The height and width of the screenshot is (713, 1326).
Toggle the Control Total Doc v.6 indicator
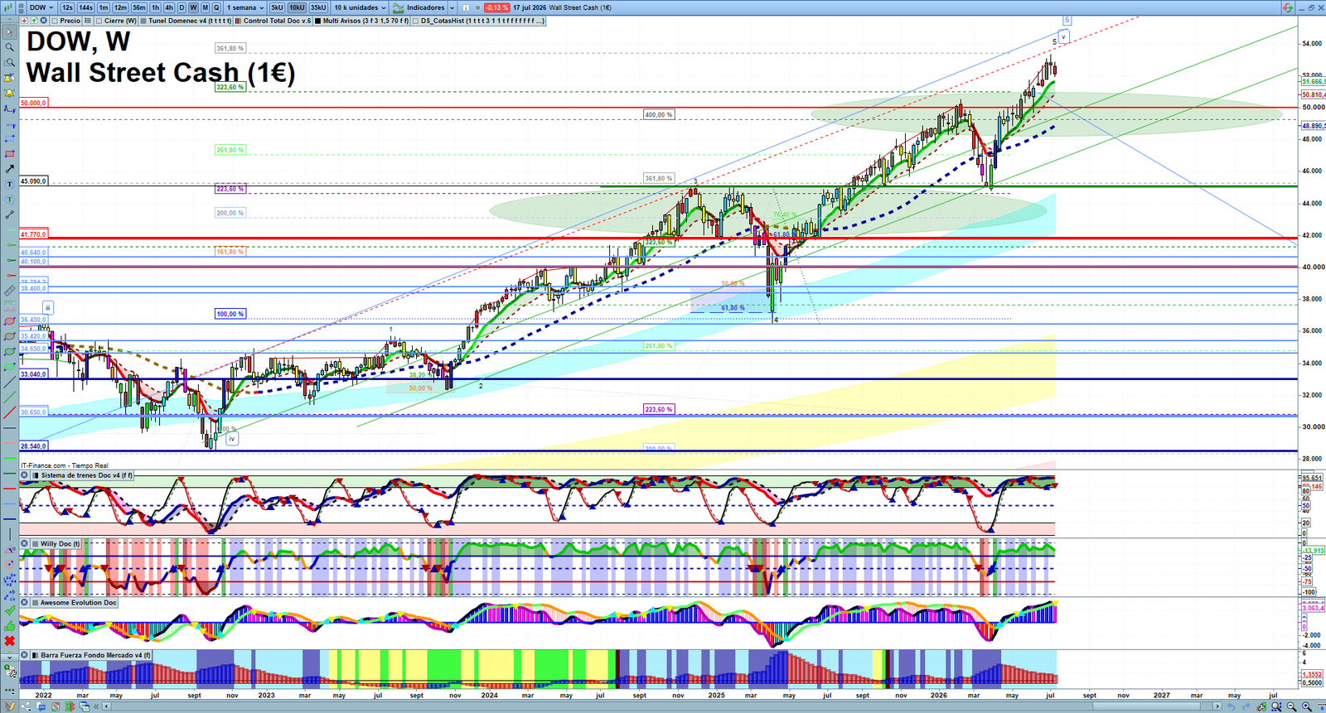(238, 21)
